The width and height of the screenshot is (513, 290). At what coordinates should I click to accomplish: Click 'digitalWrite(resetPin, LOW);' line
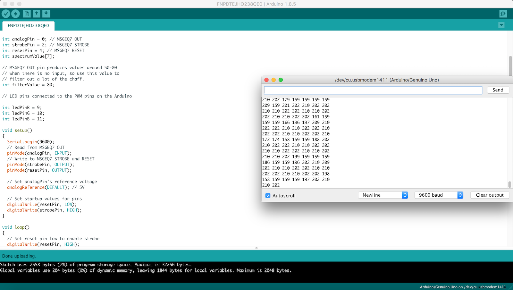42,204
